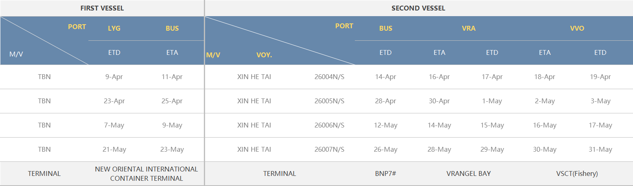Select the BNP7# terminal cell
Image resolution: width=633 pixels, height=186 pixels.
[385, 174]
